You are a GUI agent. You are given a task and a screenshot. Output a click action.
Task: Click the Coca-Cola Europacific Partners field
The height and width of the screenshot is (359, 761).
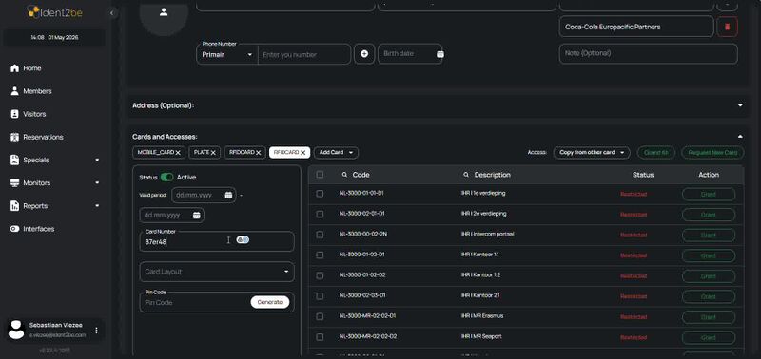(x=636, y=27)
